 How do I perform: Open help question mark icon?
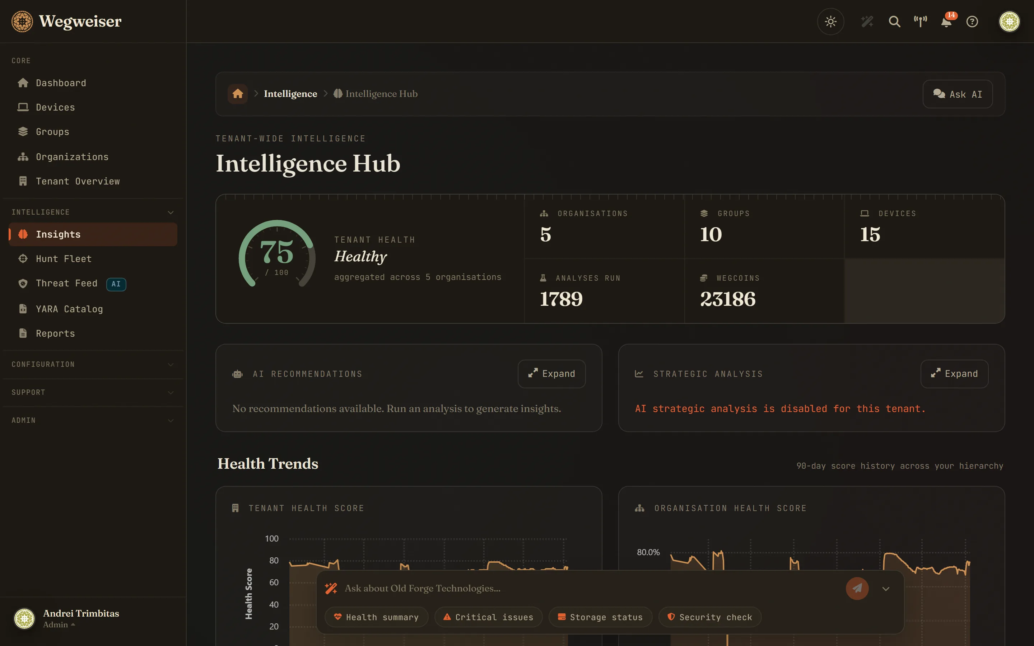[x=972, y=22]
